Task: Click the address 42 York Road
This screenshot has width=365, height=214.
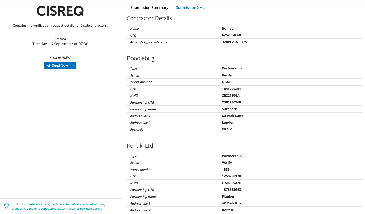Action: (233, 203)
